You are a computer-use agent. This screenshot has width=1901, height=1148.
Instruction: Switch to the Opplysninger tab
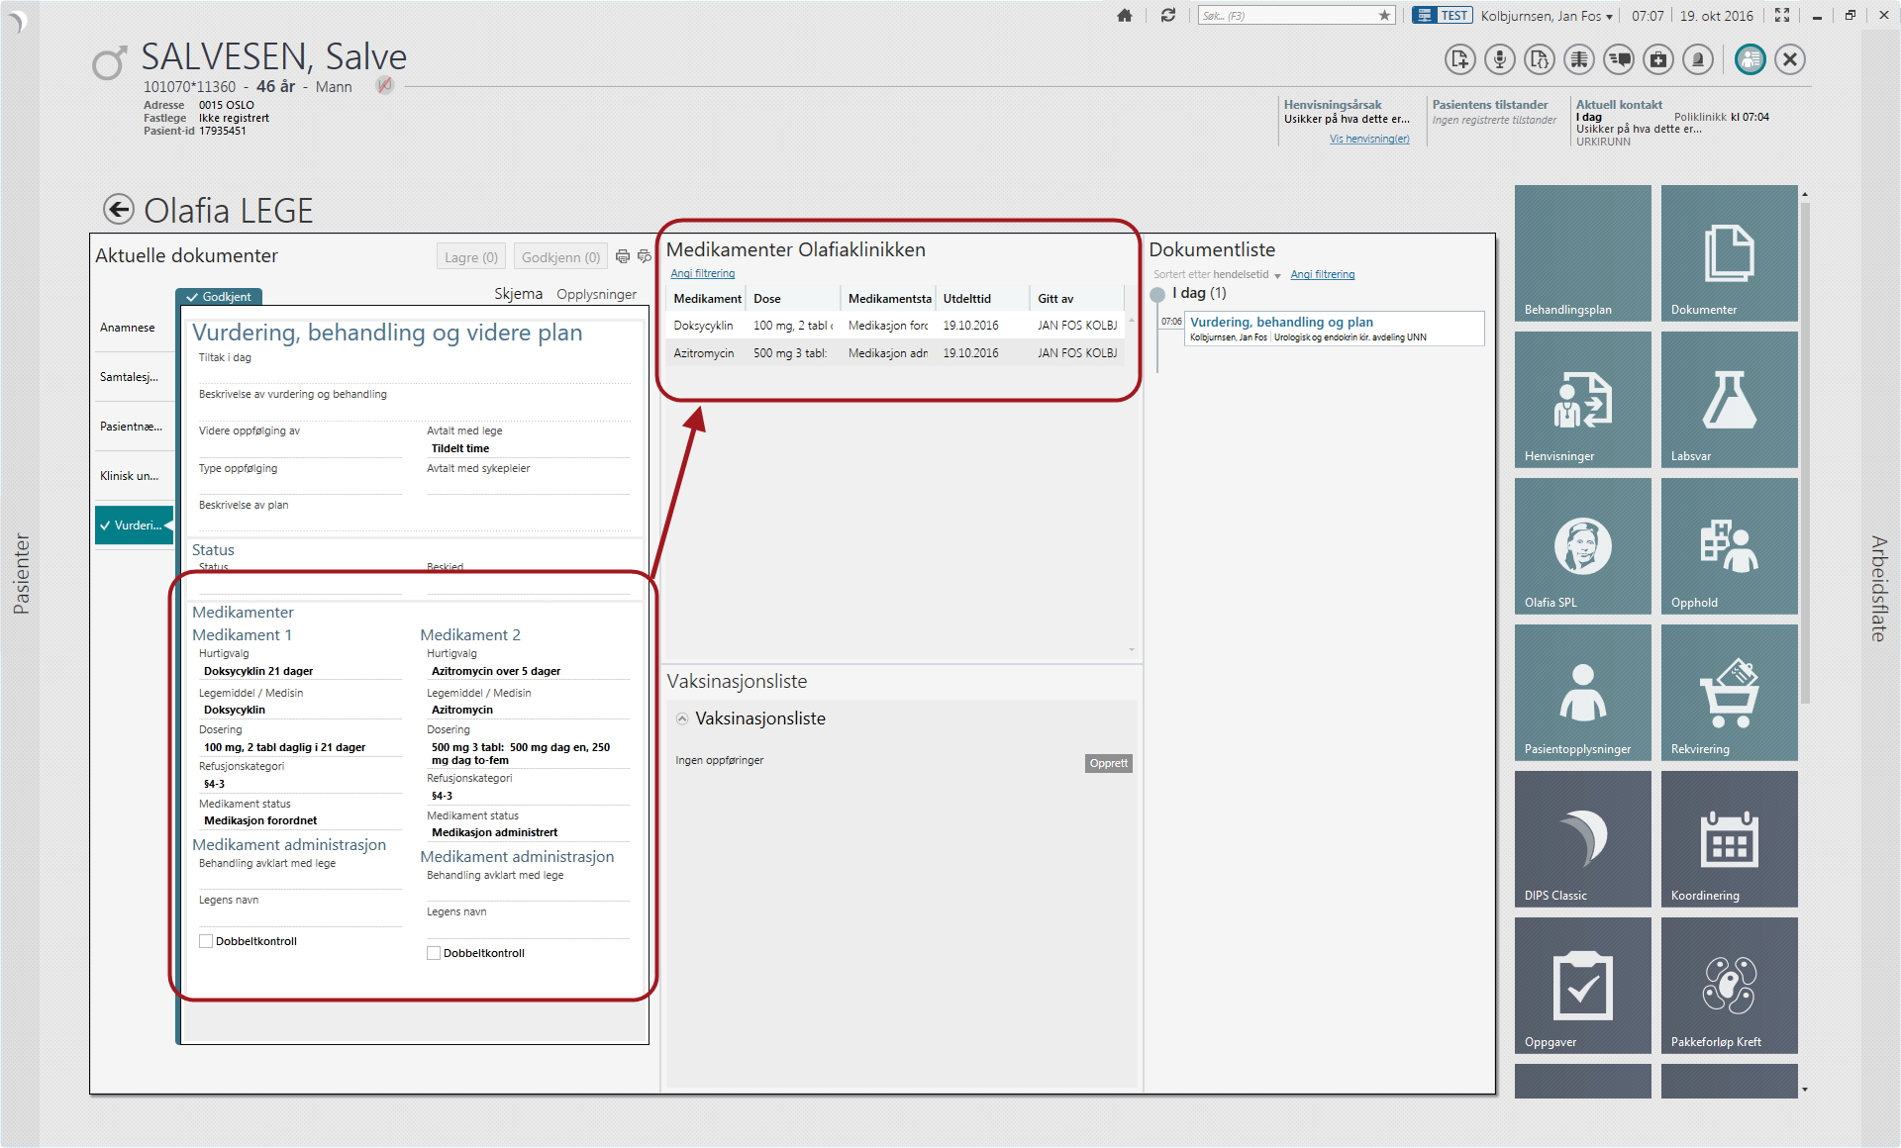[596, 294]
